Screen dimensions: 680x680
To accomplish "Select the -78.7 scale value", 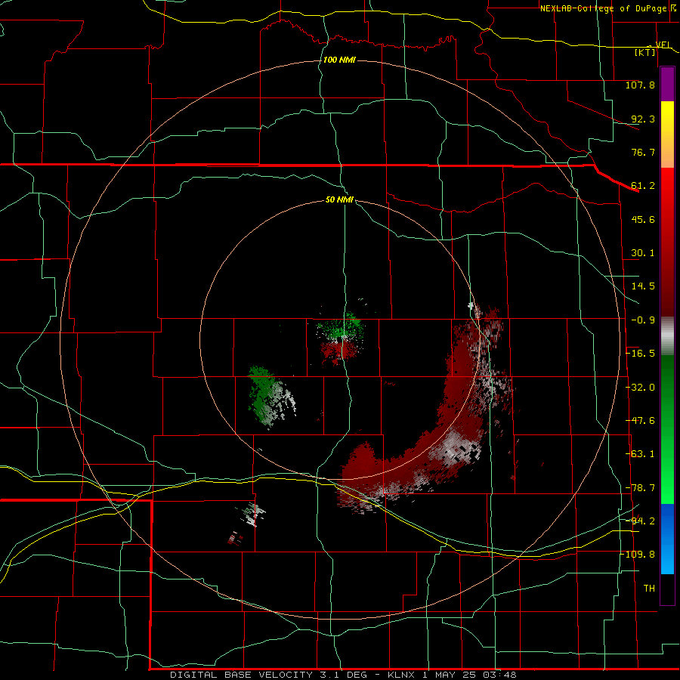I will coord(640,488).
